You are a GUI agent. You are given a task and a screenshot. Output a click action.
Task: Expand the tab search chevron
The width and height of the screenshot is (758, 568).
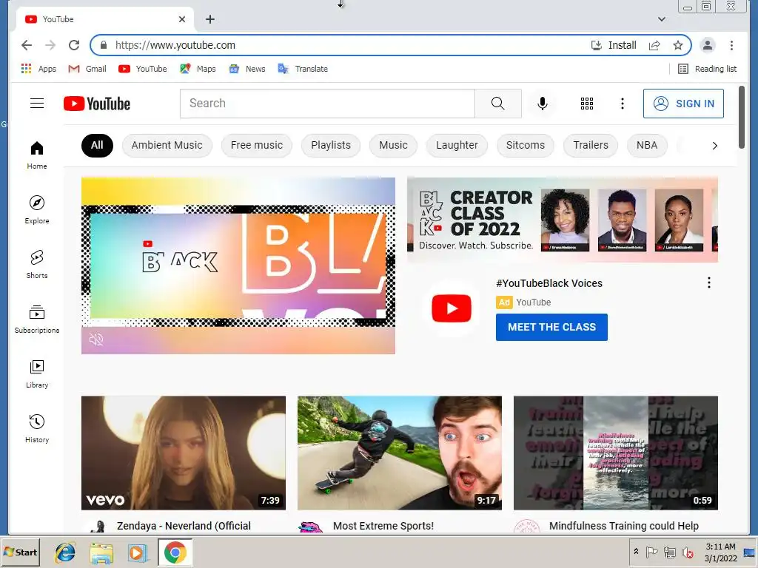661,19
